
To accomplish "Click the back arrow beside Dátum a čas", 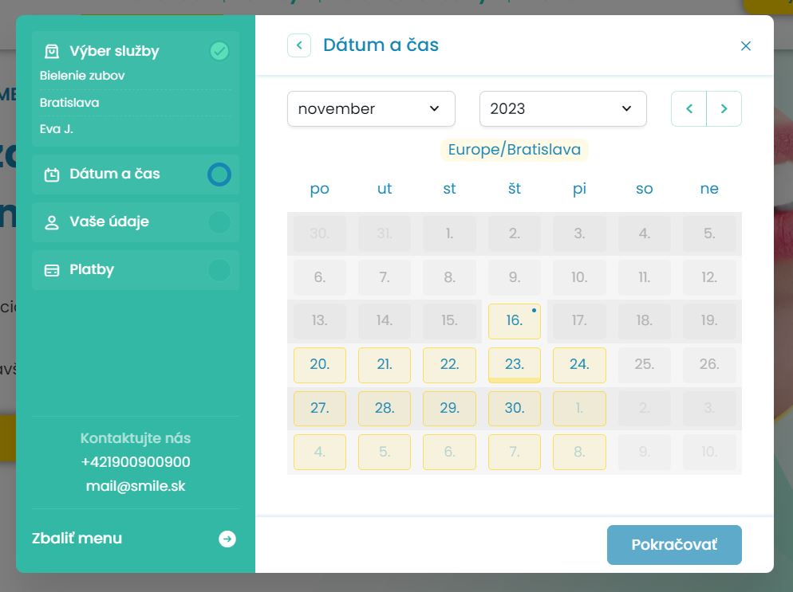I will tap(299, 45).
